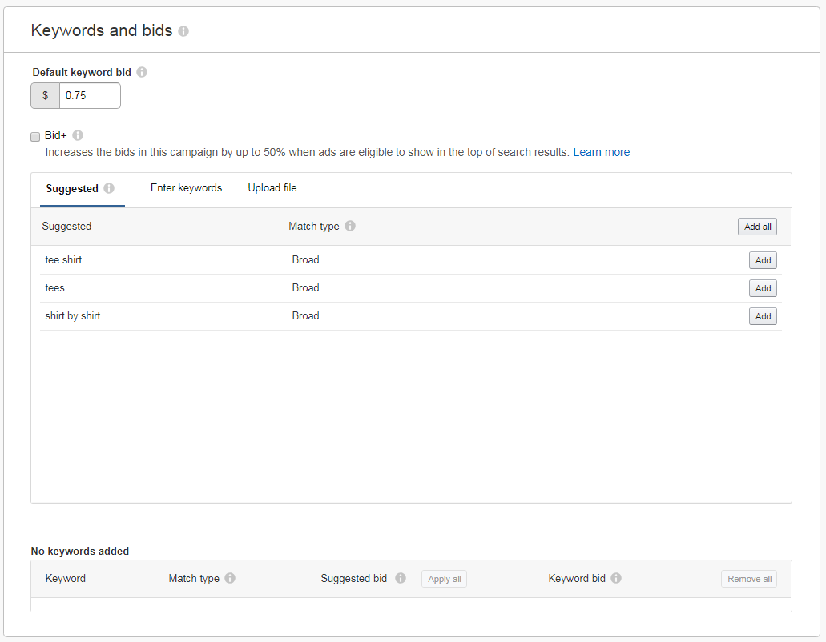
Task: Click Broad match type in shirt by shirt row
Action: point(305,315)
